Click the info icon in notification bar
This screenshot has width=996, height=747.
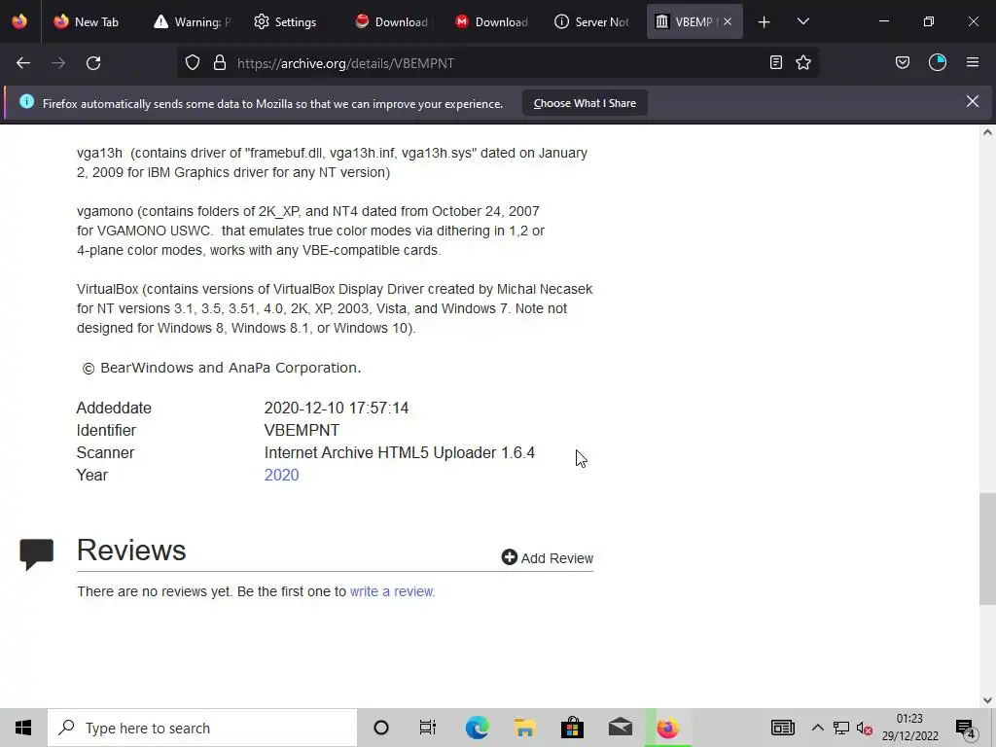(26, 101)
